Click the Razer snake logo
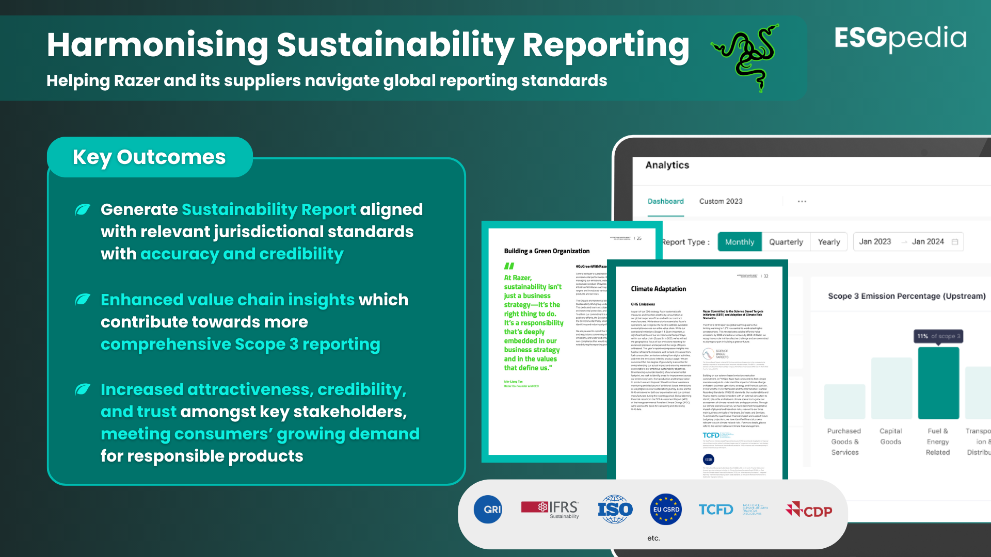 click(x=745, y=58)
